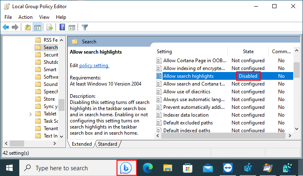Click the Filter funnel toolbar icon

click(85, 27)
